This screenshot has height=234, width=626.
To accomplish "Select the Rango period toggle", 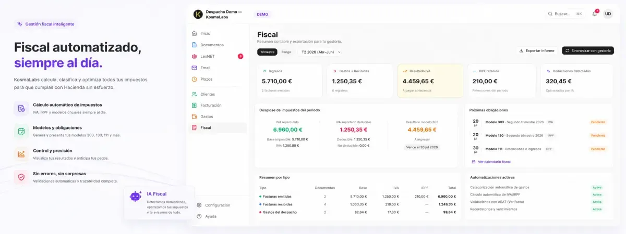I will pyautogui.click(x=286, y=52).
